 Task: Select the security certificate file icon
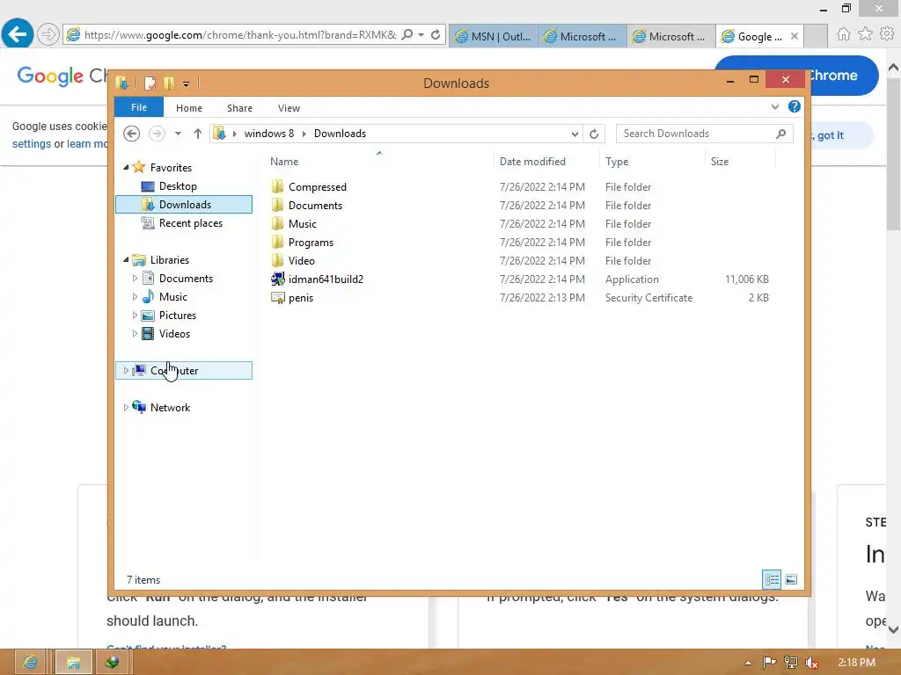coord(277,298)
